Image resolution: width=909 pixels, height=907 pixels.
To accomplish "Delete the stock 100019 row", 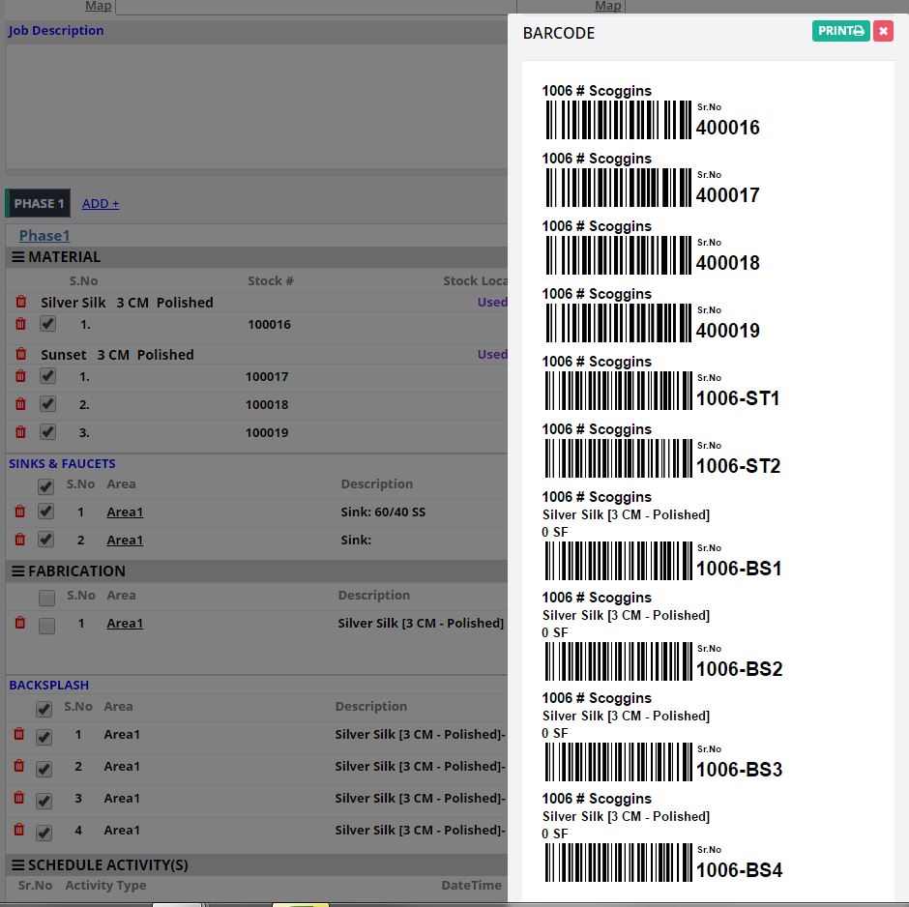I will pyautogui.click(x=20, y=432).
